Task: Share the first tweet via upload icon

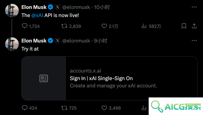Action: point(194,26)
